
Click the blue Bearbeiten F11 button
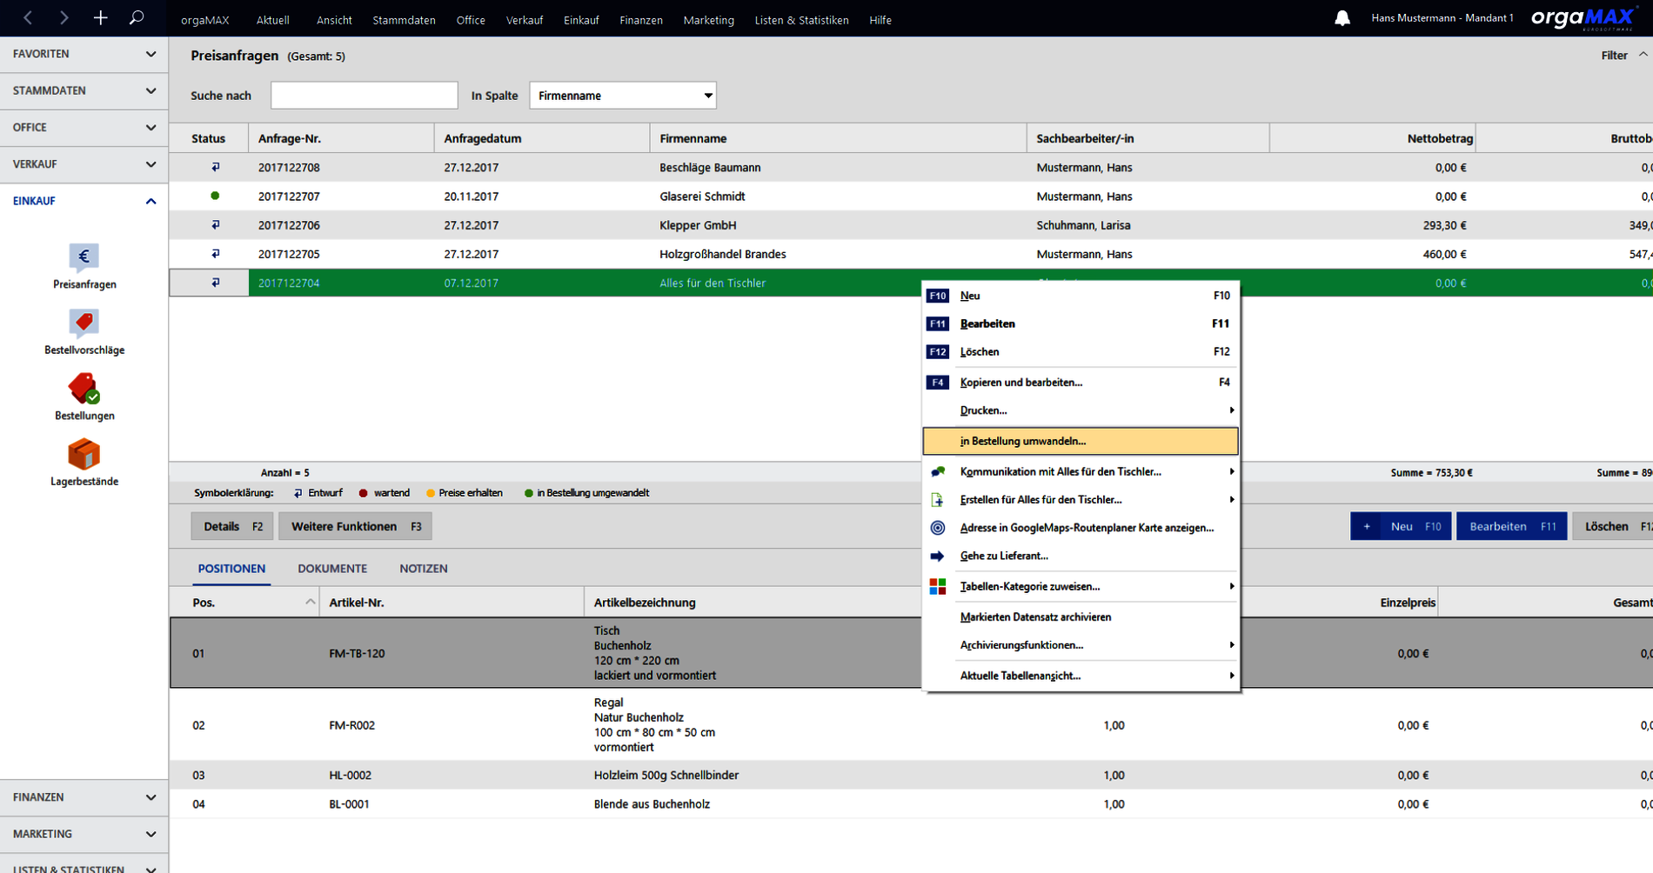pos(1512,526)
